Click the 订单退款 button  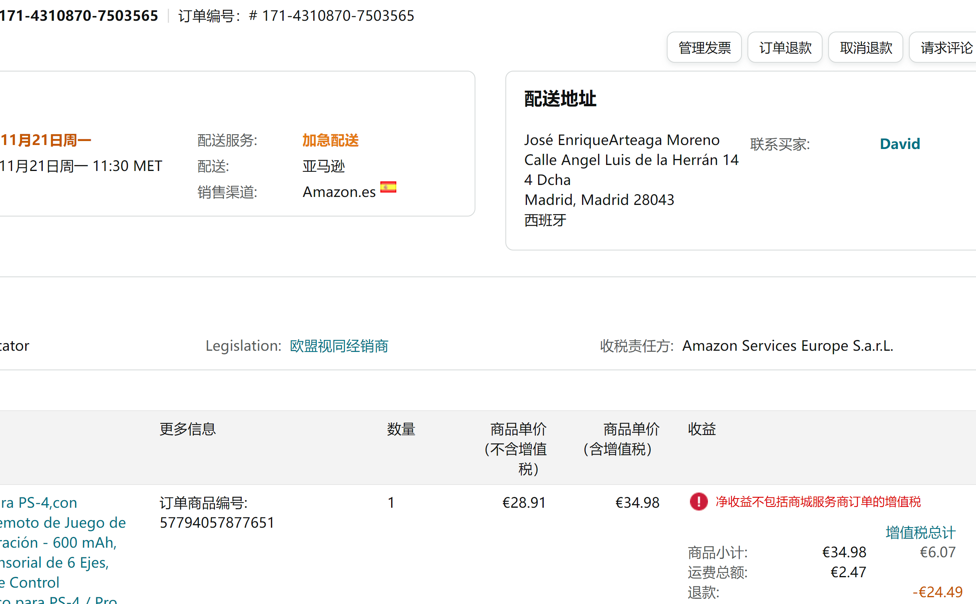(x=785, y=48)
